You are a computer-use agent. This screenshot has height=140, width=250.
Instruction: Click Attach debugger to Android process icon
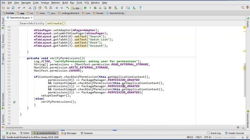click(x=105, y=8)
